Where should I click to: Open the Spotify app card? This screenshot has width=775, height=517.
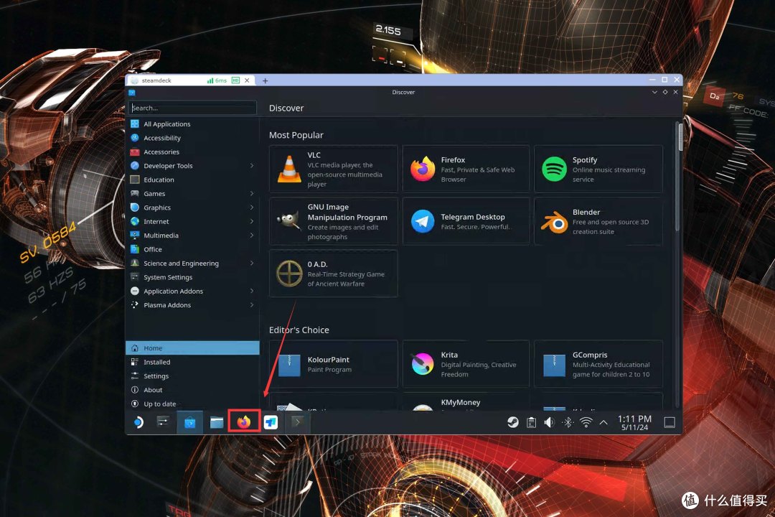[598, 169]
